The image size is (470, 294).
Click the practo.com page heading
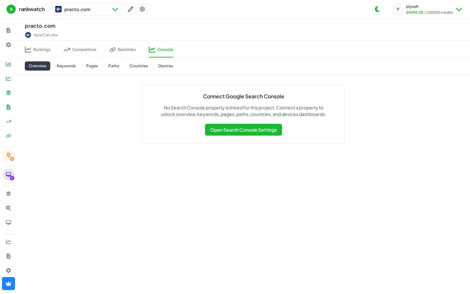click(x=40, y=26)
